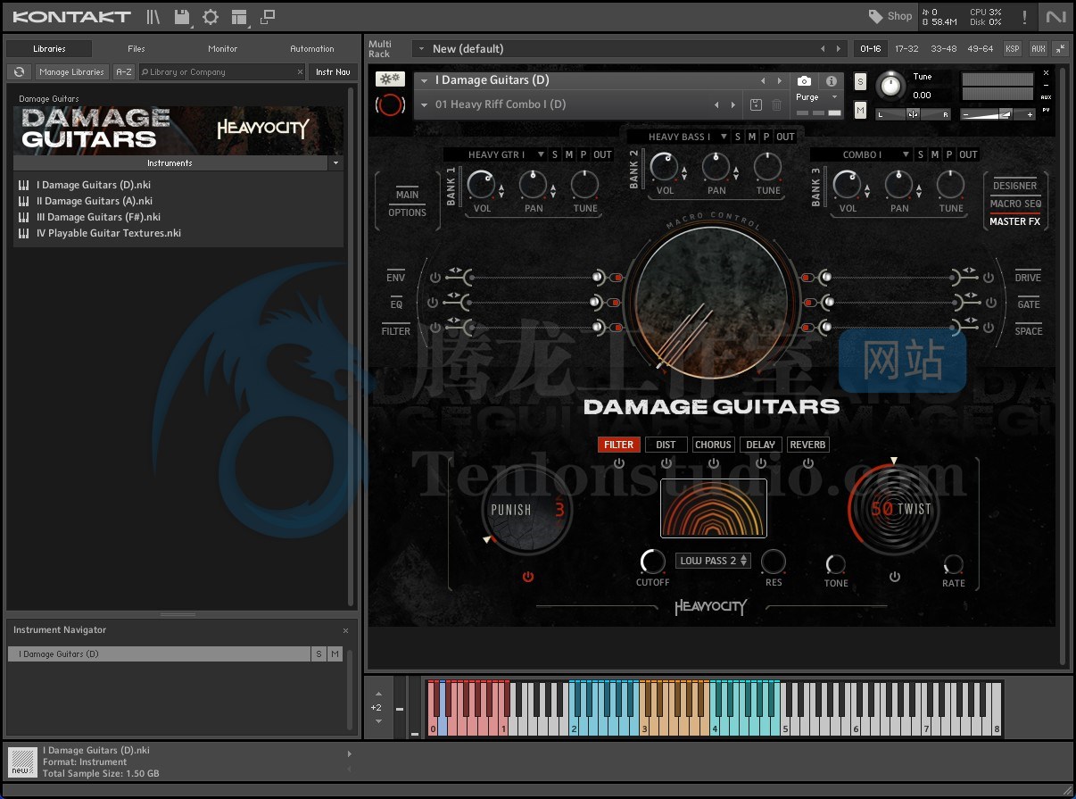The width and height of the screenshot is (1076, 799).
Task: Open the library browser icon in Kontakt header
Action: [153, 16]
